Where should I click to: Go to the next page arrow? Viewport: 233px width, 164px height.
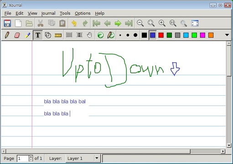pos(118,23)
